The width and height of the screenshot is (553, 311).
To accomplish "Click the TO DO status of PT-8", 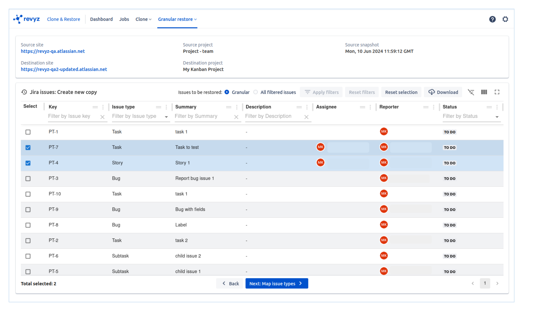I will point(450,225).
